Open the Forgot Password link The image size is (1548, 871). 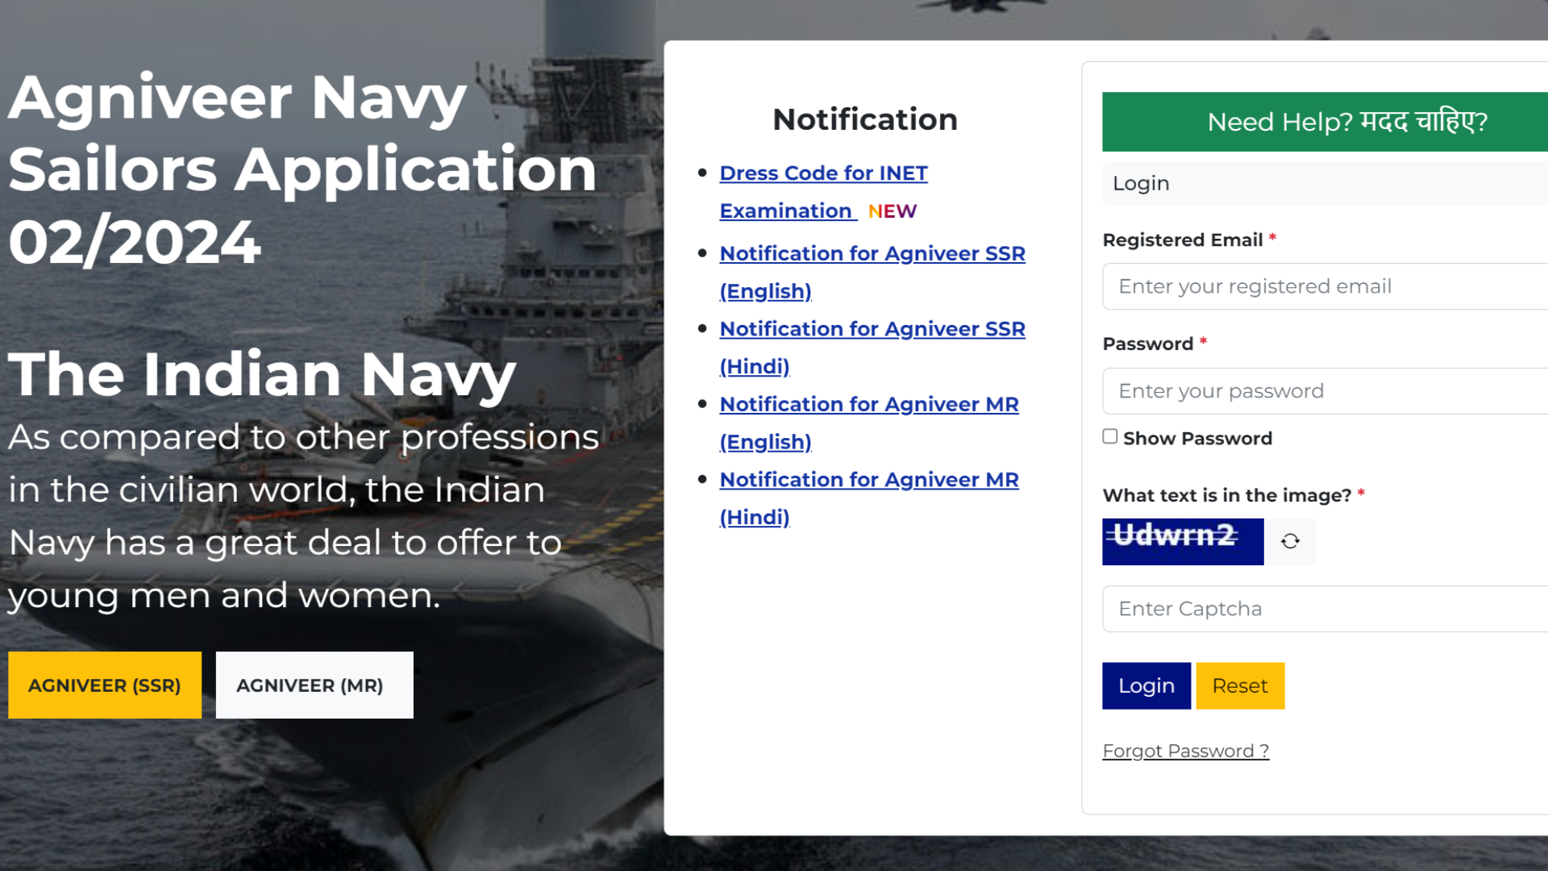[x=1186, y=751]
